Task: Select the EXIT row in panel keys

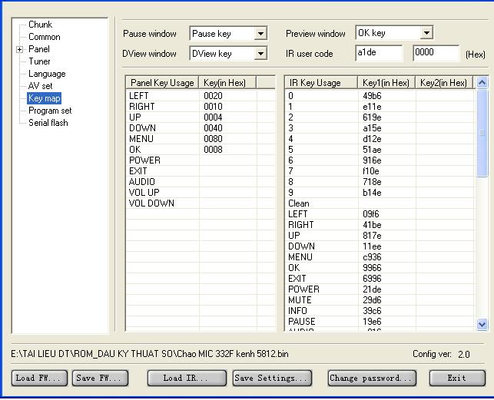Action: (x=201, y=171)
